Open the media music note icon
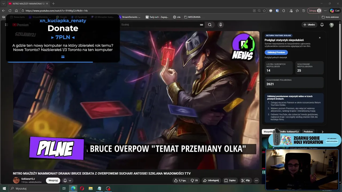 [x=290, y=11]
